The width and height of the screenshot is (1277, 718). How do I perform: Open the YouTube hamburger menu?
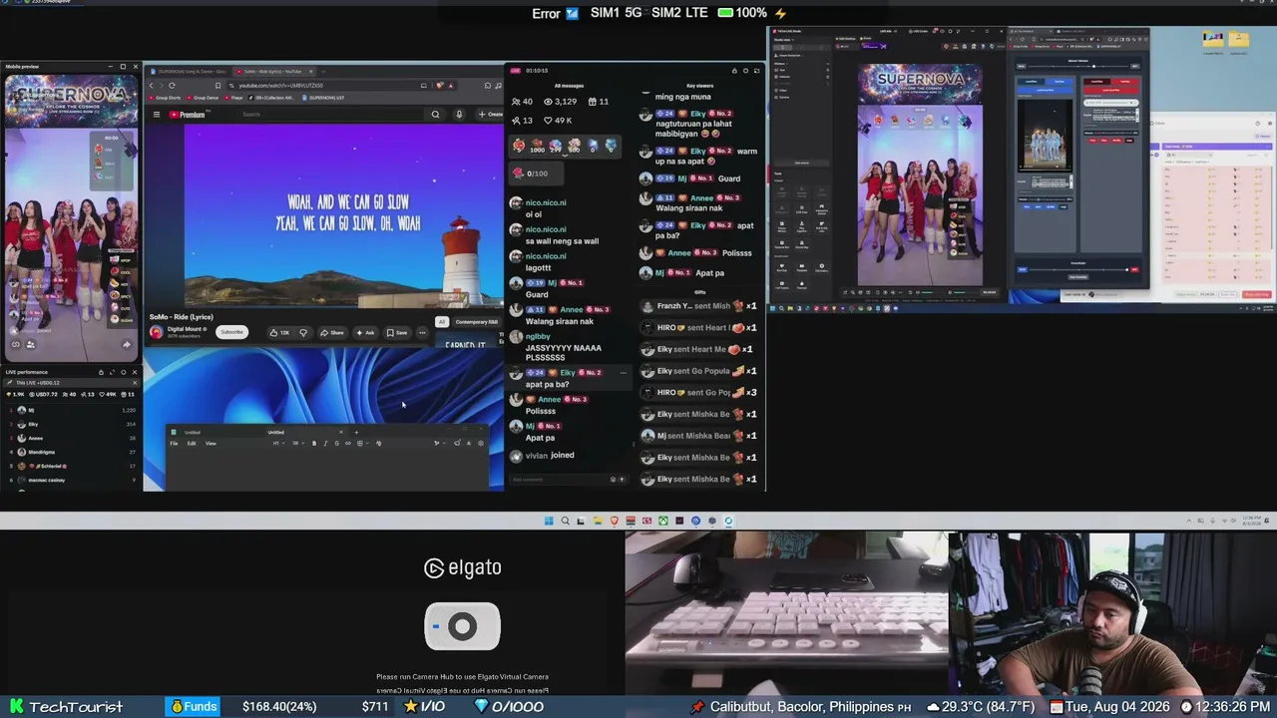tap(156, 115)
